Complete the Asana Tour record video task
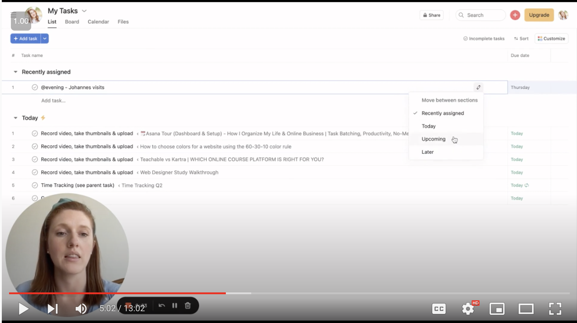This screenshot has width=577, height=323. 35,133
